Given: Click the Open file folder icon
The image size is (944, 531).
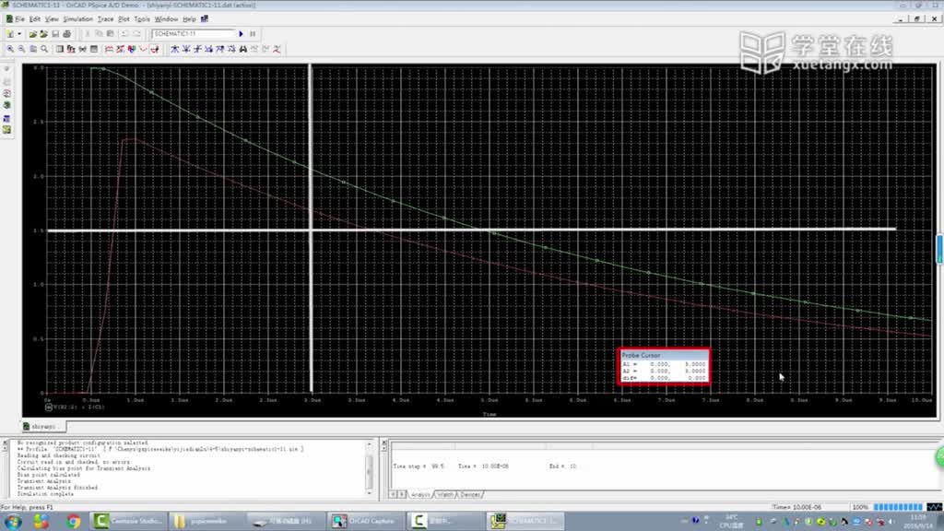Looking at the screenshot, I should [x=32, y=34].
